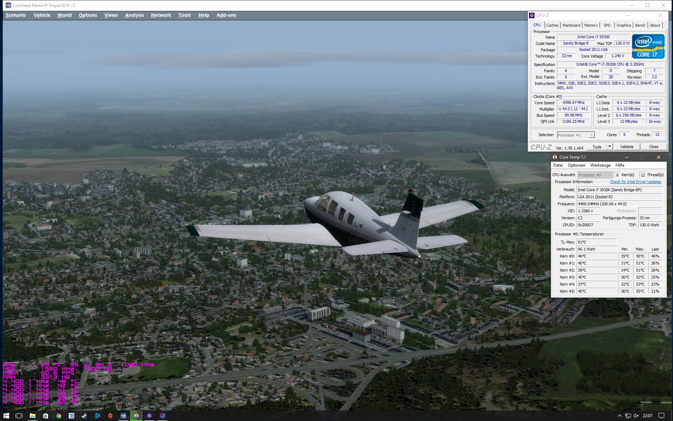Screen dimensions: 673x421
Task: Open network status in system tray
Action: pyautogui.click(x=628, y=416)
